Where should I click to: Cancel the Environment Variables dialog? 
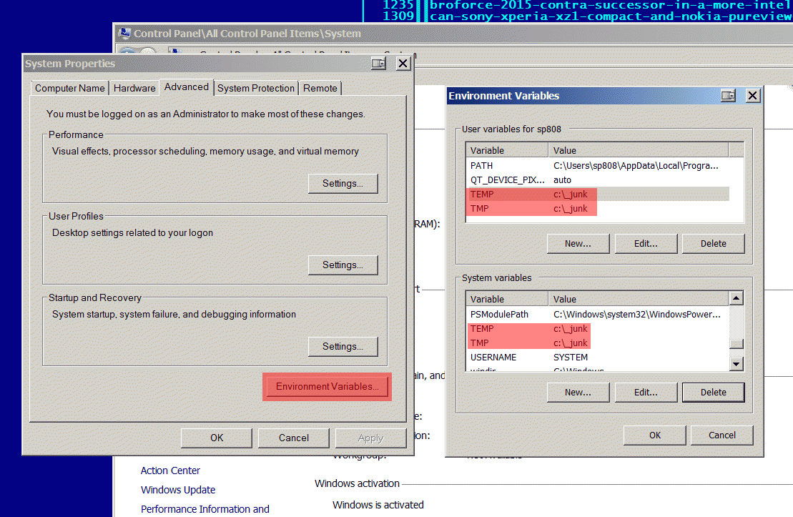pos(722,435)
